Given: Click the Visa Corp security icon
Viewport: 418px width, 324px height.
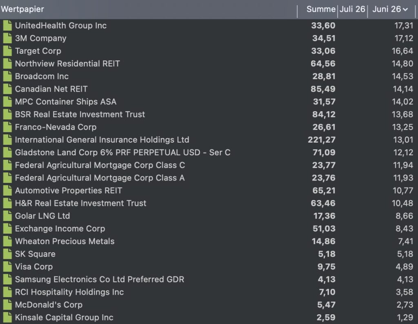Looking at the screenshot, I should (x=7, y=267).
